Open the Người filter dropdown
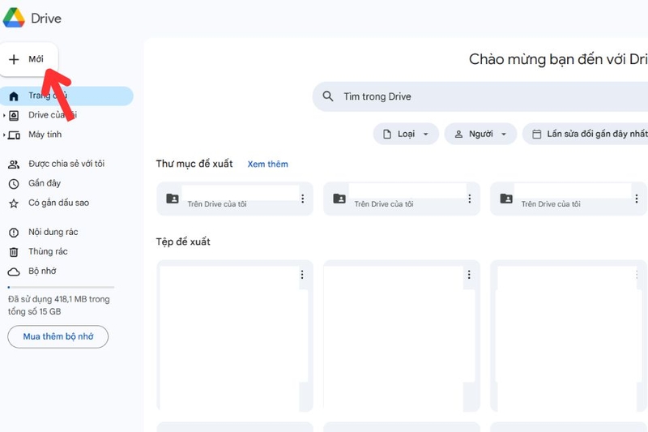 click(480, 134)
